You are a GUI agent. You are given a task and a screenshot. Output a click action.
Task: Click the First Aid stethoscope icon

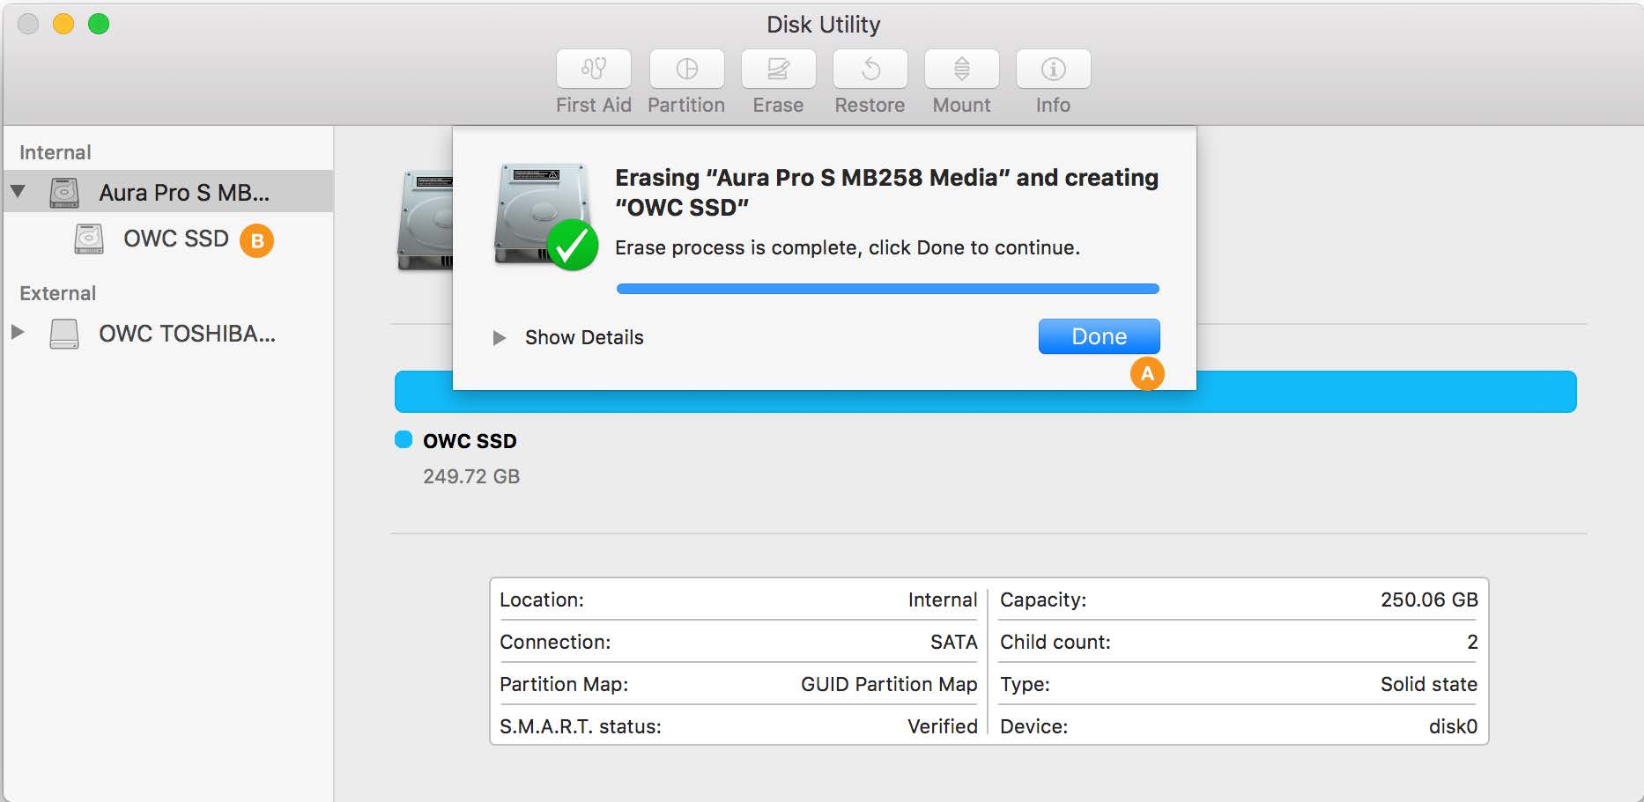593,69
